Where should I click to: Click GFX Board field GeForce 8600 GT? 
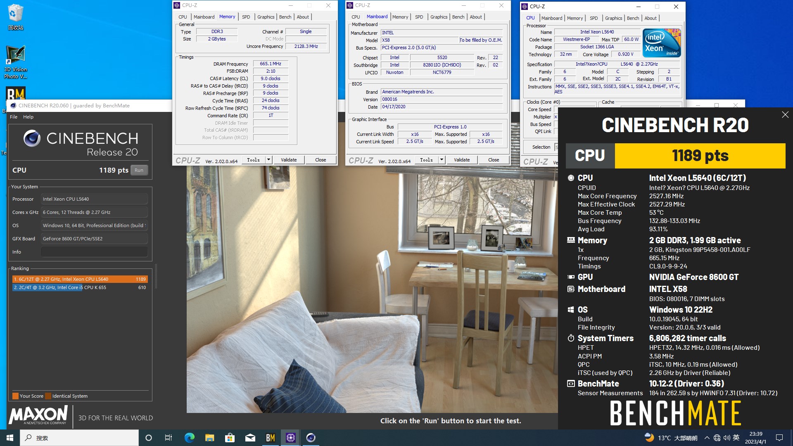pyautogui.click(x=94, y=239)
